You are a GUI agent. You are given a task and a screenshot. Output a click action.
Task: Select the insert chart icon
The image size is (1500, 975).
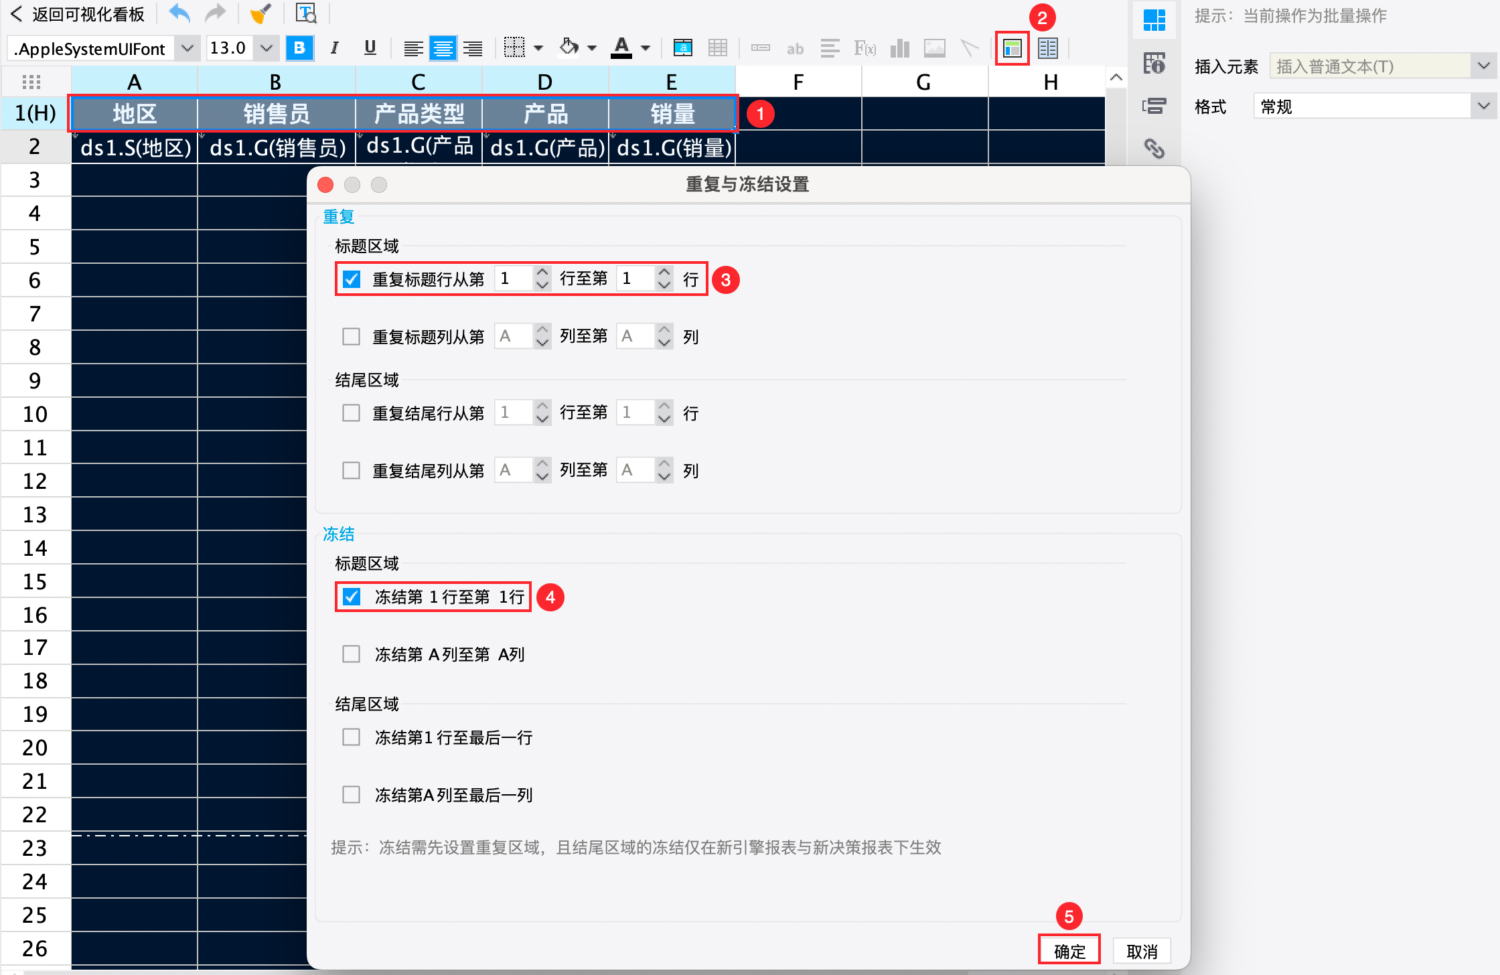(x=899, y=48)
